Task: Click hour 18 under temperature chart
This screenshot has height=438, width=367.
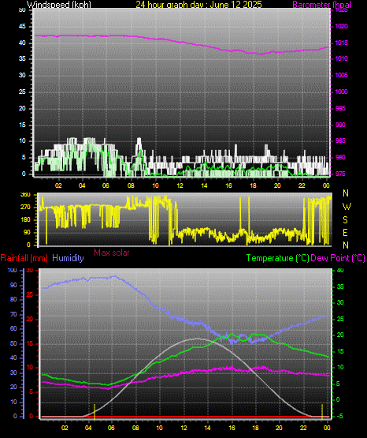Action: pos(255,428)
